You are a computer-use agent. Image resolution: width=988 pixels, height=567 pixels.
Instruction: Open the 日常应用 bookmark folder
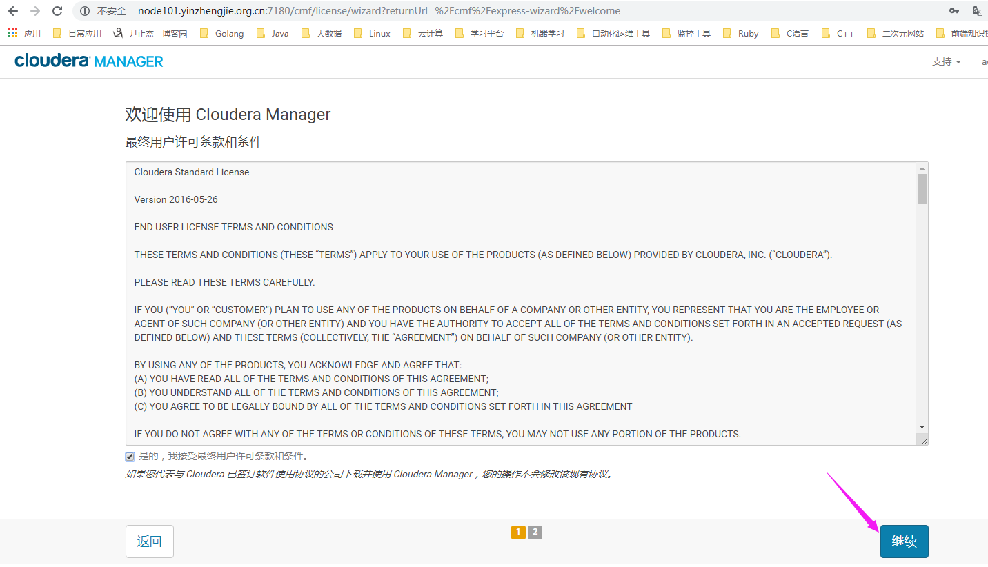click(x=77, y=33)
